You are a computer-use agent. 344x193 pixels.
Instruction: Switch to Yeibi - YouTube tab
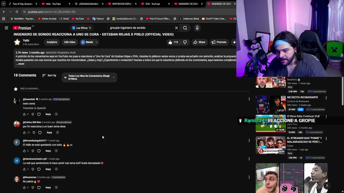tap(53, 4)
